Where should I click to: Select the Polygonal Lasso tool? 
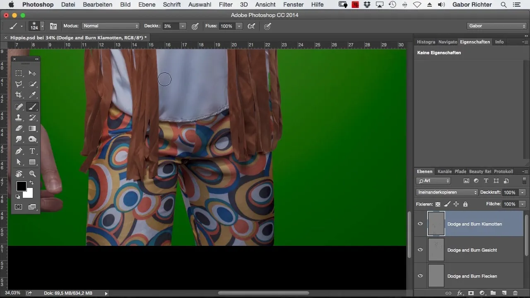[x=19, y=84]
